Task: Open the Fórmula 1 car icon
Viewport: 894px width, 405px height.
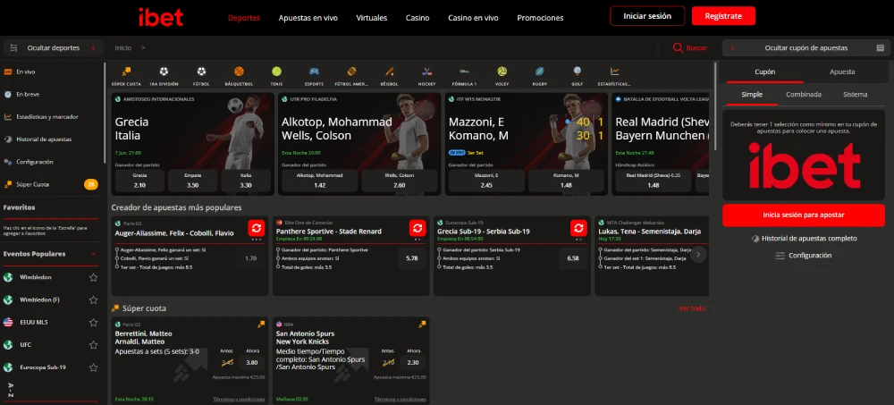Action: pyautogui.click(x=464, y=72)
